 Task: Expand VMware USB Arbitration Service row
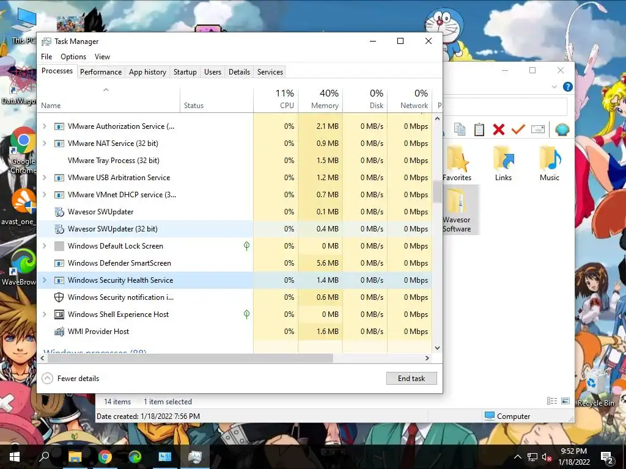coord(44,178)
